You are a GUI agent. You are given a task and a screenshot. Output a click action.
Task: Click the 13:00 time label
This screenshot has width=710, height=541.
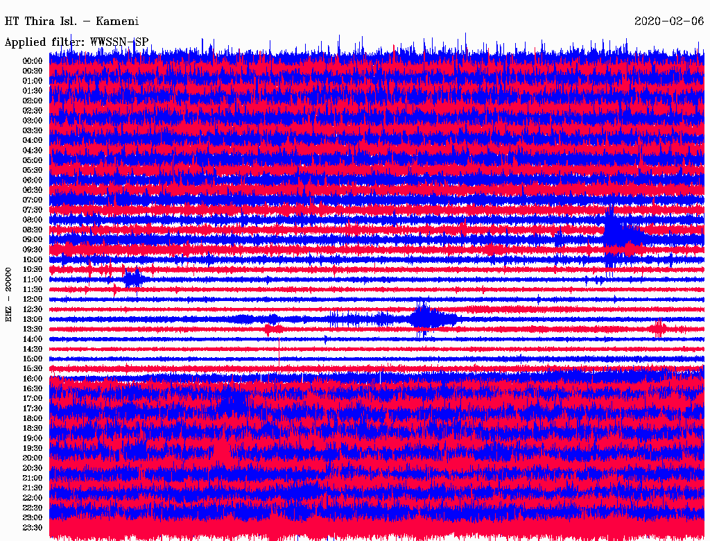tap(33, 319)
